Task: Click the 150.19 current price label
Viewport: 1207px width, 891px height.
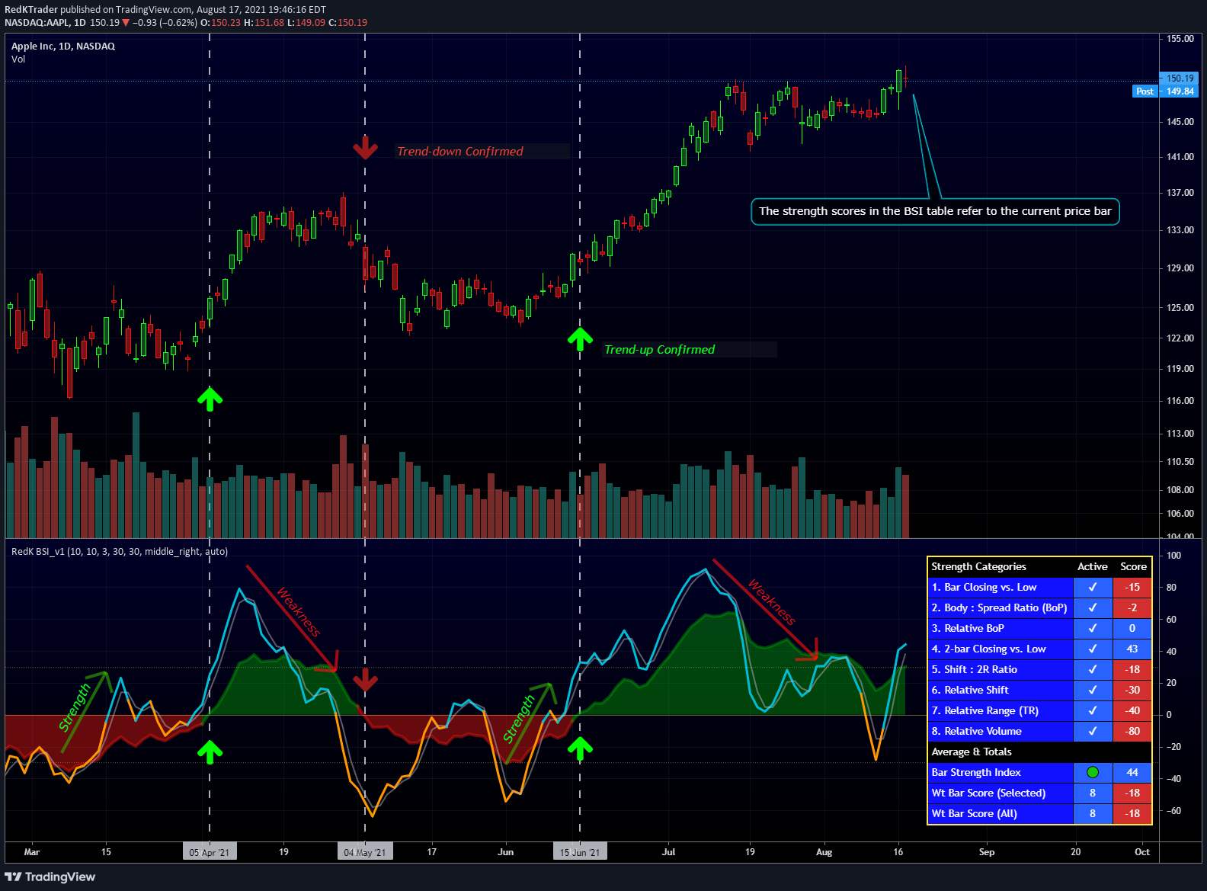Action: coord(1180,78)
